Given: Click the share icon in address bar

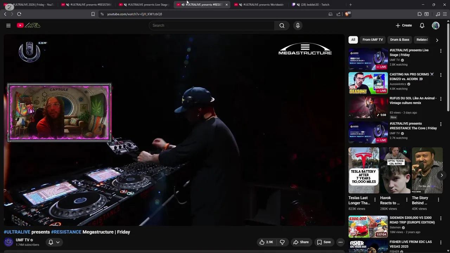Looking at the screenshot, I should point(338,14).
